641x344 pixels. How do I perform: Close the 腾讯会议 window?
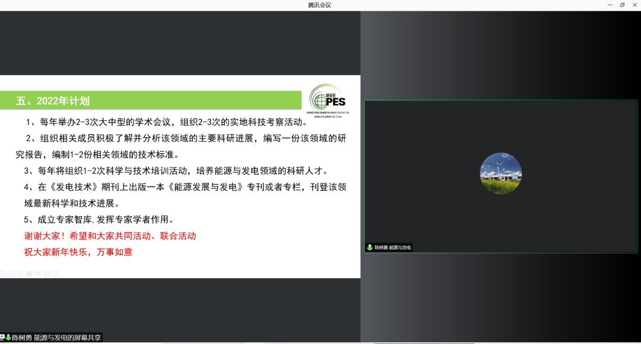click(634, 5)
